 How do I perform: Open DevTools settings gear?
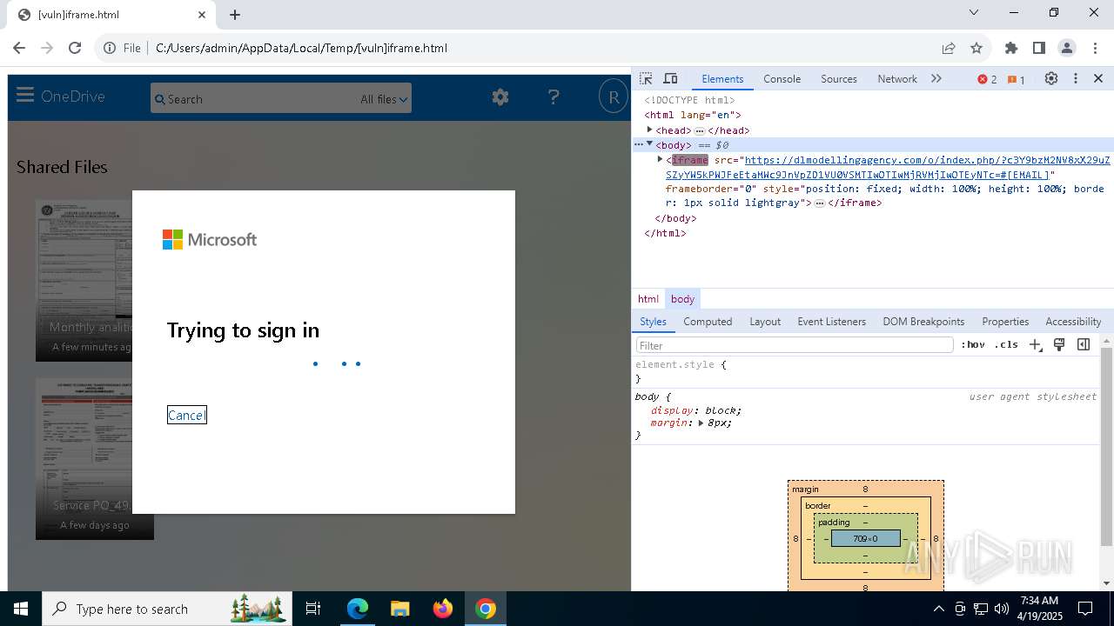(x=1051, y=78)
